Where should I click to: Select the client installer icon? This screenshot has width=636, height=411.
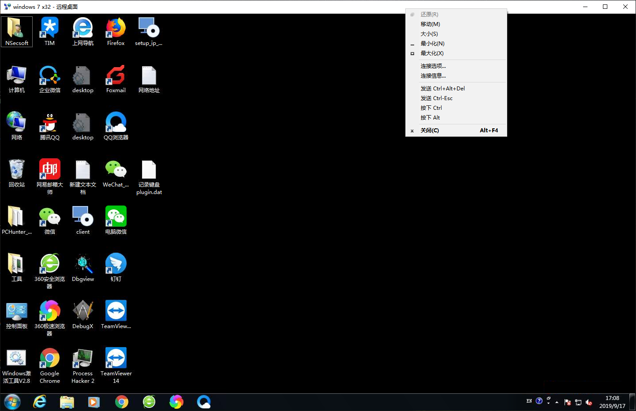pyautogui.click(x=83, y=220)
